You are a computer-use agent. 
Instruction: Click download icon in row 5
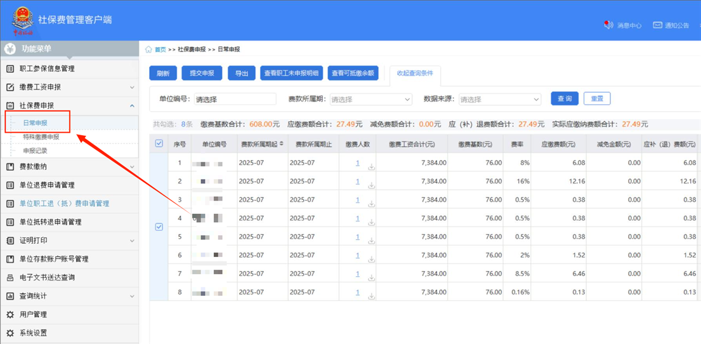(371, 241)
